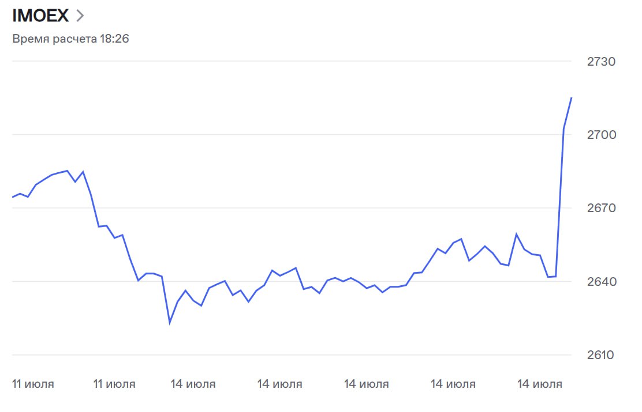This screenshot has height=412, width=642.
Task: Click the middle "14 июля" date label
Action: point(366,384)
